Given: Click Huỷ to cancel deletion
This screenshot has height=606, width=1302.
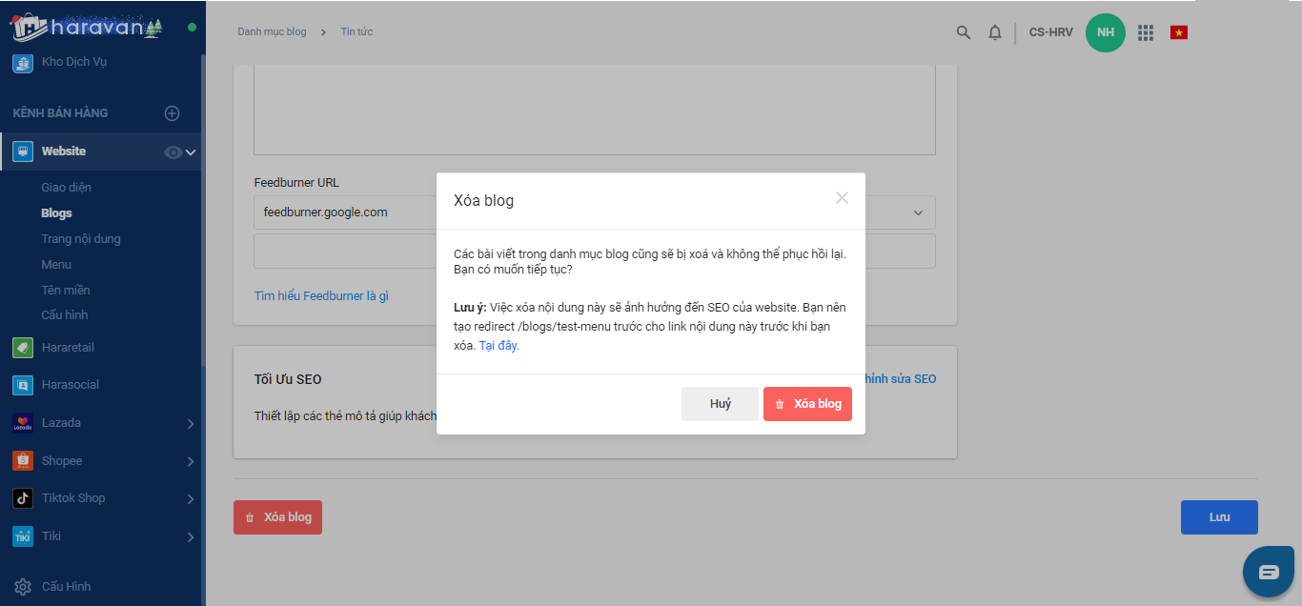Looking at the screenshot, I should (720, 404).
